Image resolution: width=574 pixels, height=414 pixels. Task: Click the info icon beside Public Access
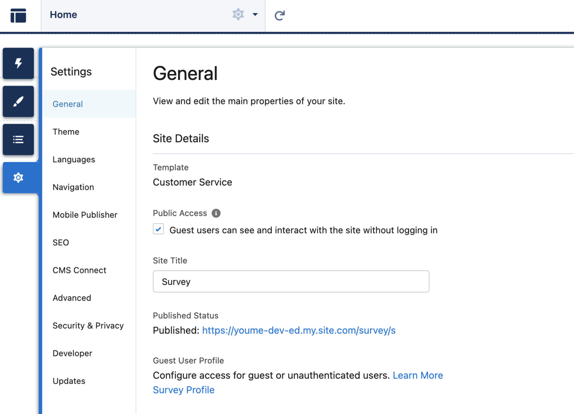[216, 213]
